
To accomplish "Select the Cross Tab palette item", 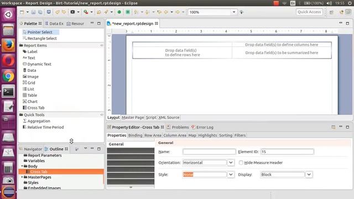I will coord(34,108).
